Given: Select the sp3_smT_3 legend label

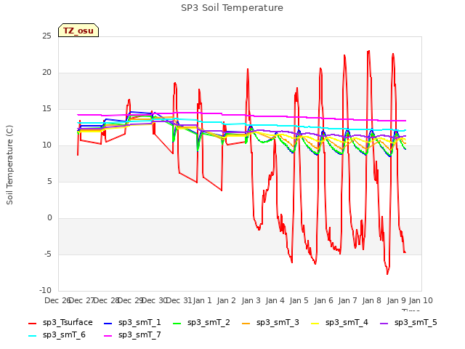Looking at the screenshot, I should tap(278, 323).
